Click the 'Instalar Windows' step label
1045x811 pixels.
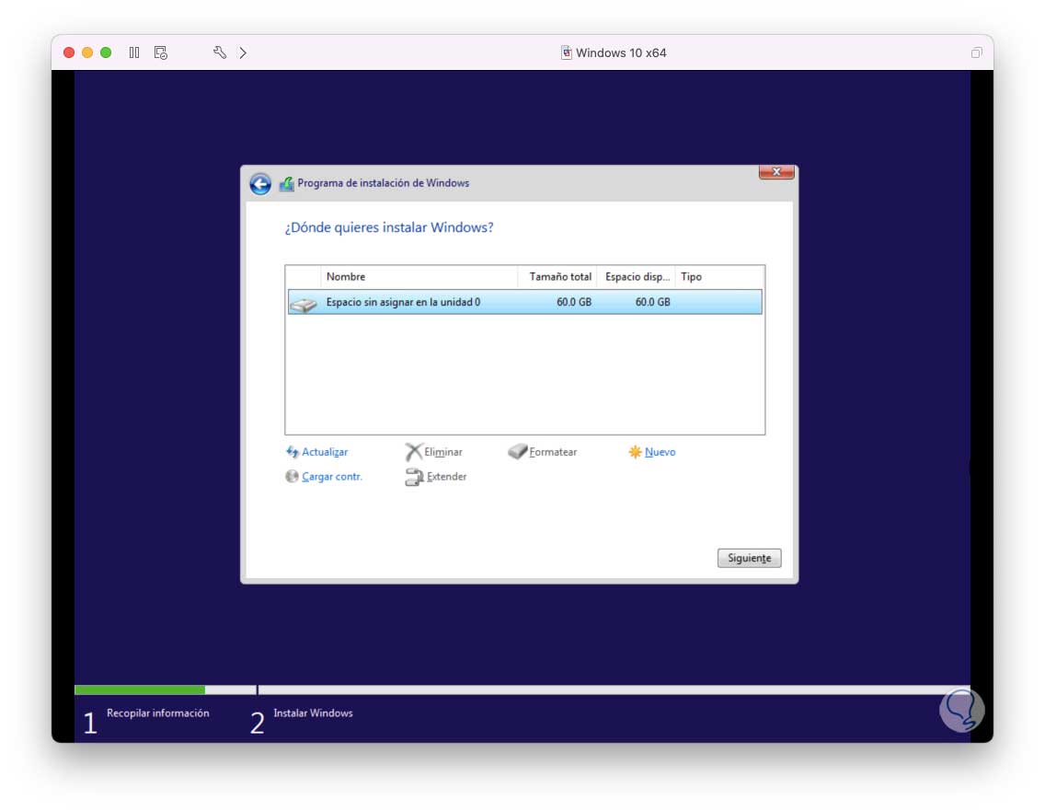tap(314, 713)
